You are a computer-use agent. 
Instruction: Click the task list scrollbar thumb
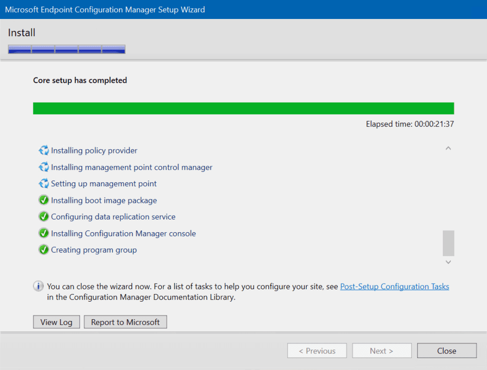coord(448,243)
